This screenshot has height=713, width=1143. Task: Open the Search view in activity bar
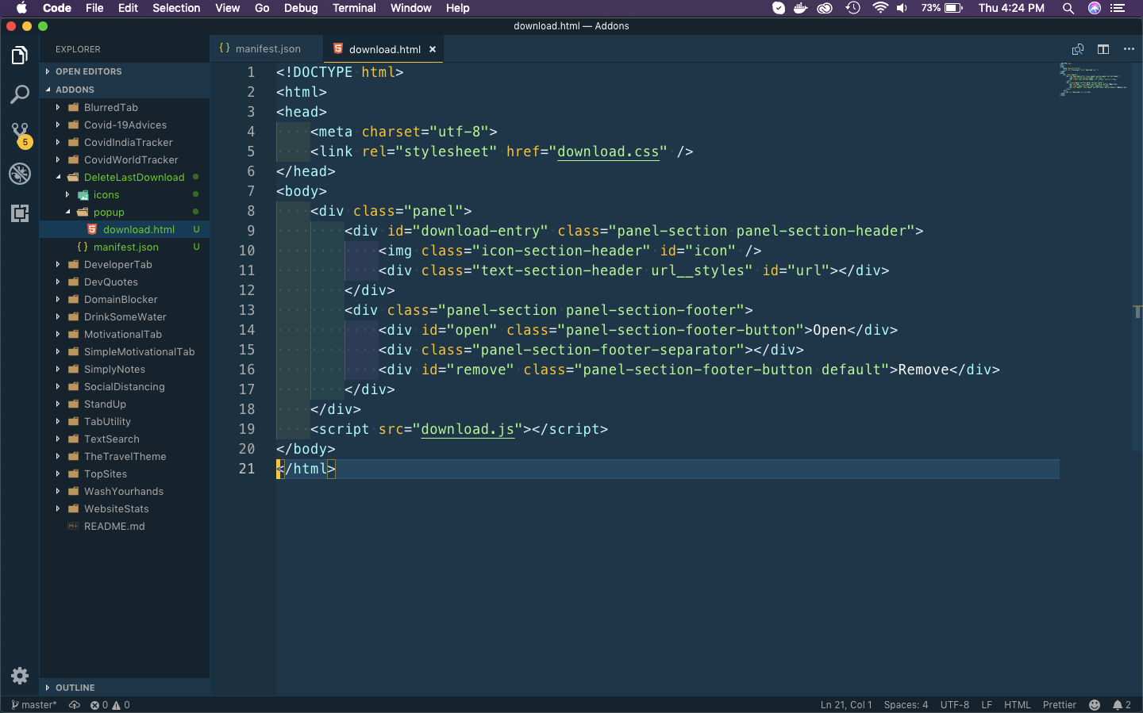(20, 94)
